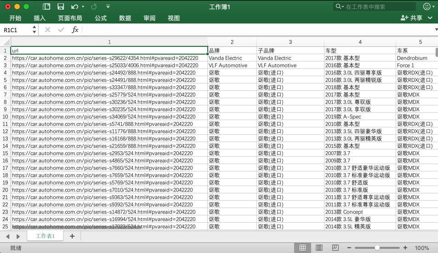Click the fx insert function icon
The image size is (438, 253).
coord(75,29)
